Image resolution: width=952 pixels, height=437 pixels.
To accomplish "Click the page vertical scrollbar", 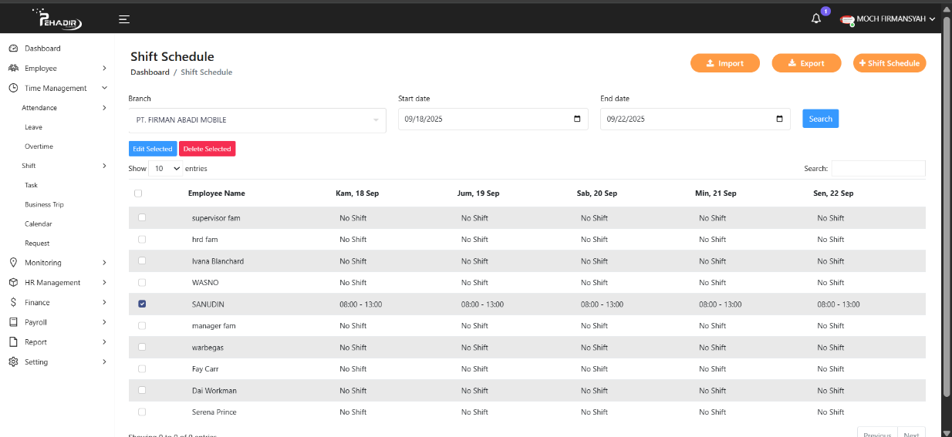I will [947, 208].
